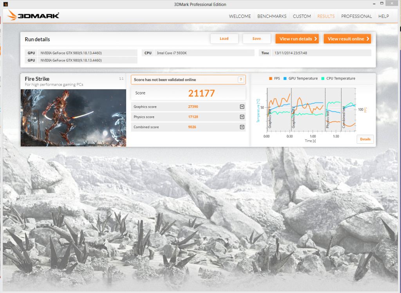Click the Fire Strike benchmark thumbnail

(73, 118)
